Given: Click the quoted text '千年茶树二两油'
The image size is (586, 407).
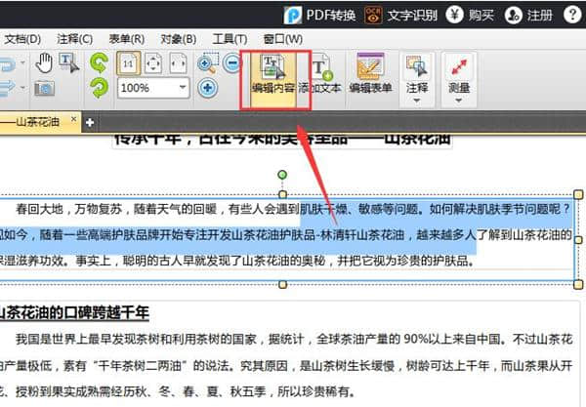Looking at the screenshot, I should click(139, 365).
